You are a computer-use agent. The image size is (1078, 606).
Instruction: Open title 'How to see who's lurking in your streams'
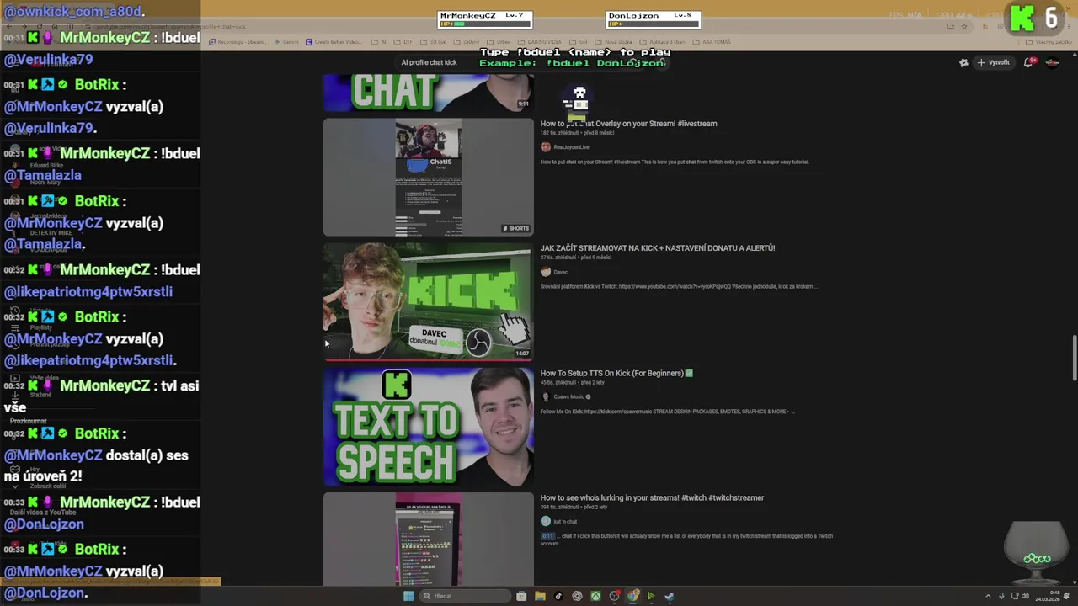click(x=652, y=497)
